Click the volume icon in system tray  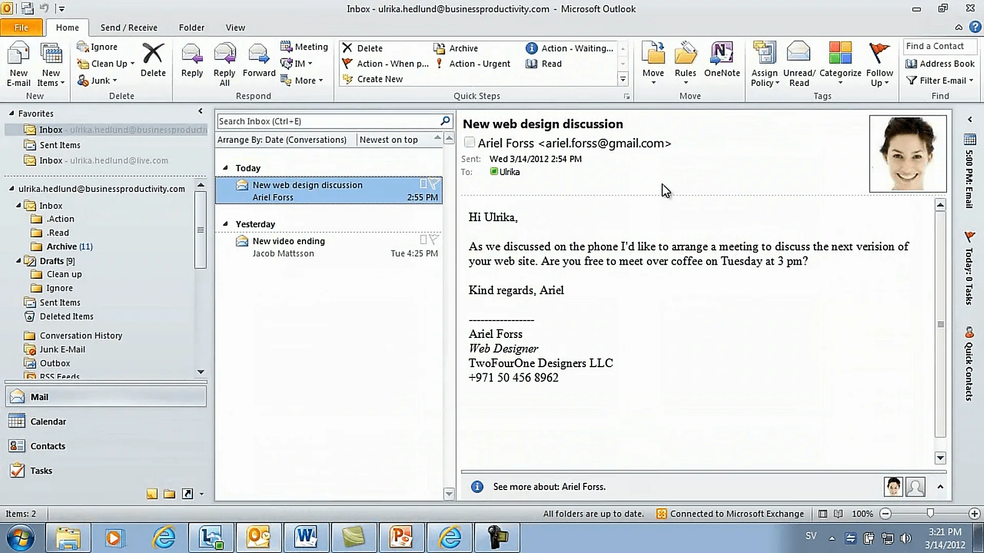point(906,538)
